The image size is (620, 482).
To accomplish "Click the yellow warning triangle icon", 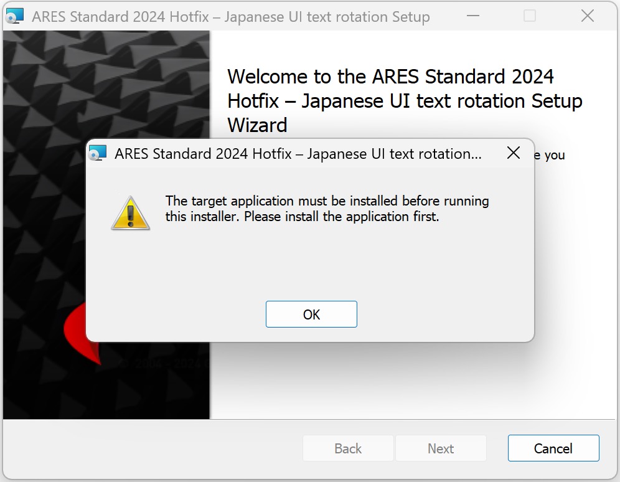I will point(131,213).
